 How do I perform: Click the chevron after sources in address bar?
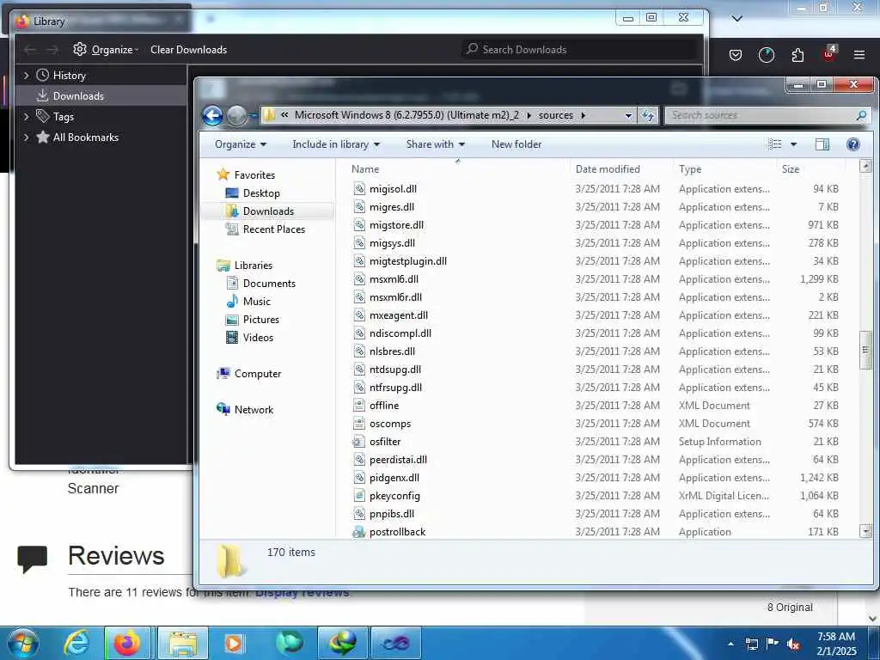coord(584,116)
